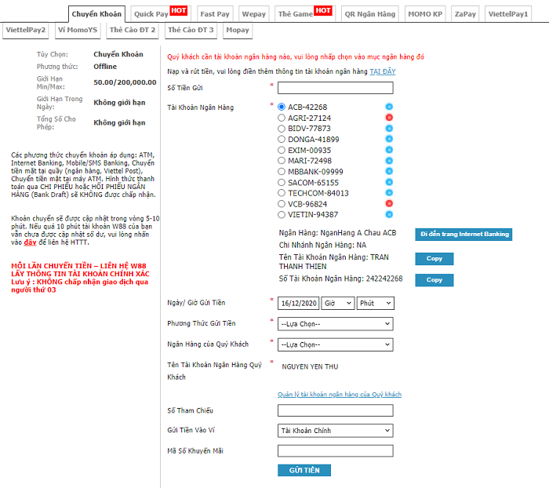Click the blue status icon beside MBBANK-09999

point(389,171)
